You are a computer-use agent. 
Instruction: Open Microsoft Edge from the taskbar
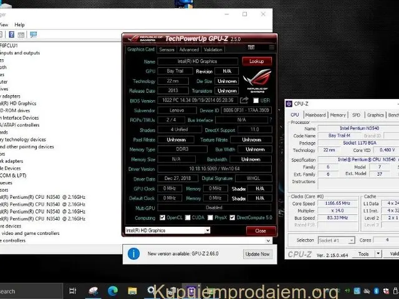[113, 291]
